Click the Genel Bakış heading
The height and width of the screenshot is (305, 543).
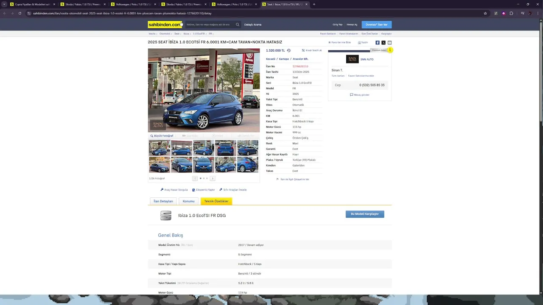[171, 235]
